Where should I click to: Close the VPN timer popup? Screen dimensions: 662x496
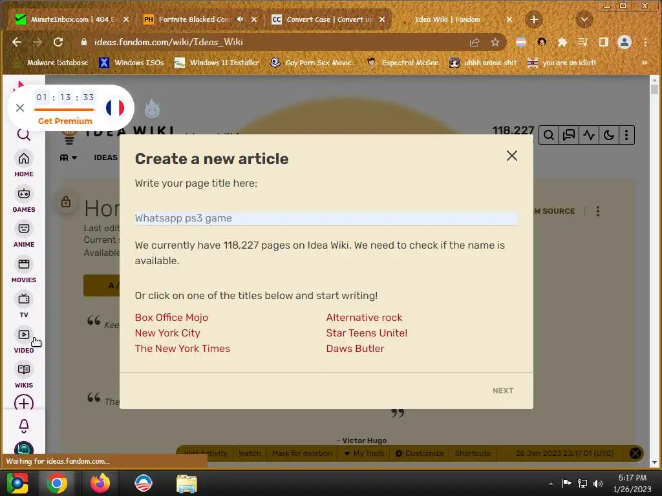coord(20,108)
